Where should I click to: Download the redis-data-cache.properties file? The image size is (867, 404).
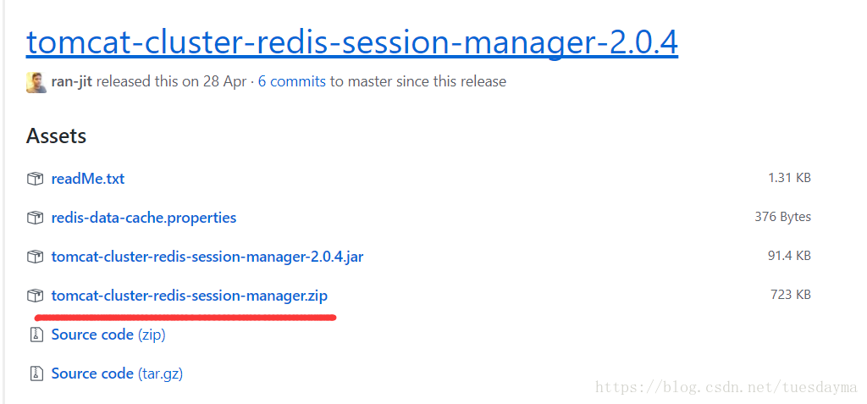[x=144, y=218]
